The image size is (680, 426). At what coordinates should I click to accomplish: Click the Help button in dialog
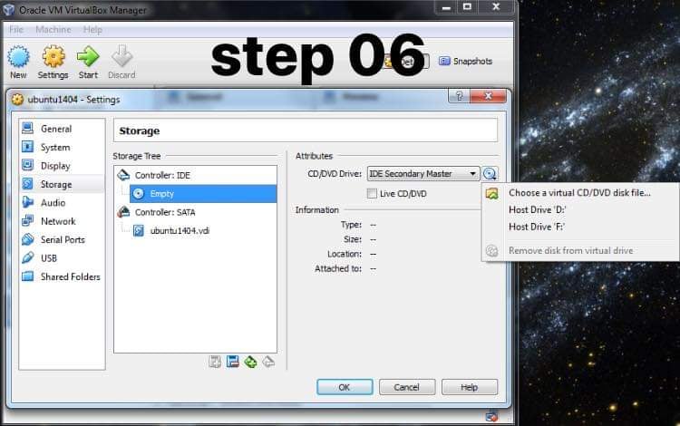click(470, 387)
